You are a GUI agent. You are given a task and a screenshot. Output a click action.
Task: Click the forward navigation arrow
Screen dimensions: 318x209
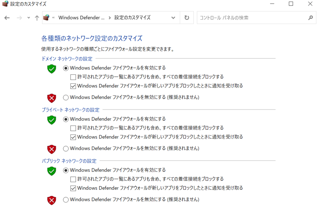(x=19, y=18)
